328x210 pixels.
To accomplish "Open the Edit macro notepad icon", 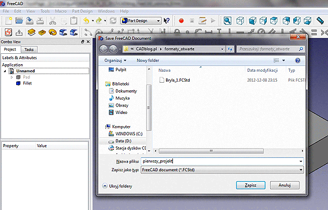I will 202,21.
